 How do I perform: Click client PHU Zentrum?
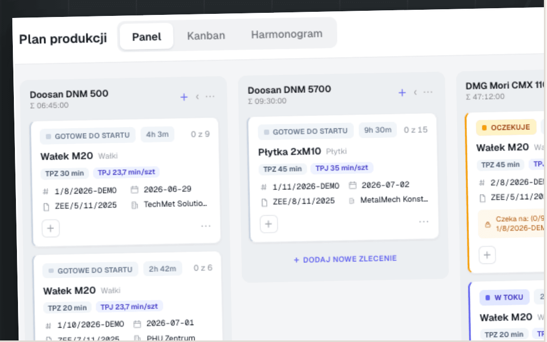[171, 338]
